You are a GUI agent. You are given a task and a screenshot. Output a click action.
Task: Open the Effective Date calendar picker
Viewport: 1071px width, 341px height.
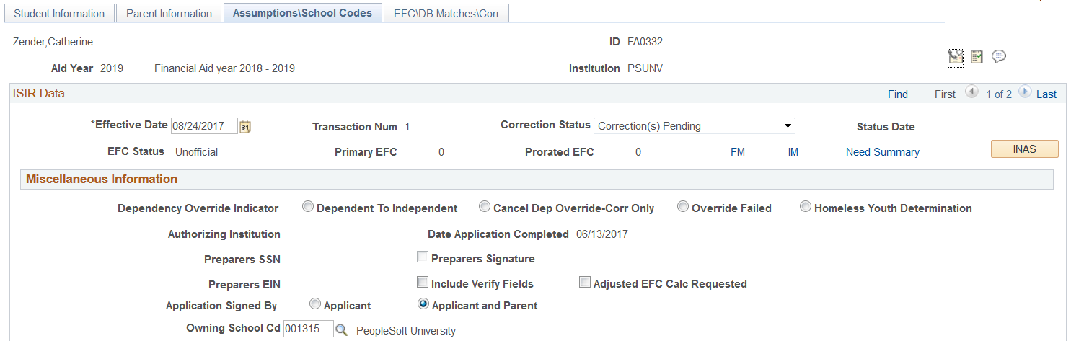[245, 127]
